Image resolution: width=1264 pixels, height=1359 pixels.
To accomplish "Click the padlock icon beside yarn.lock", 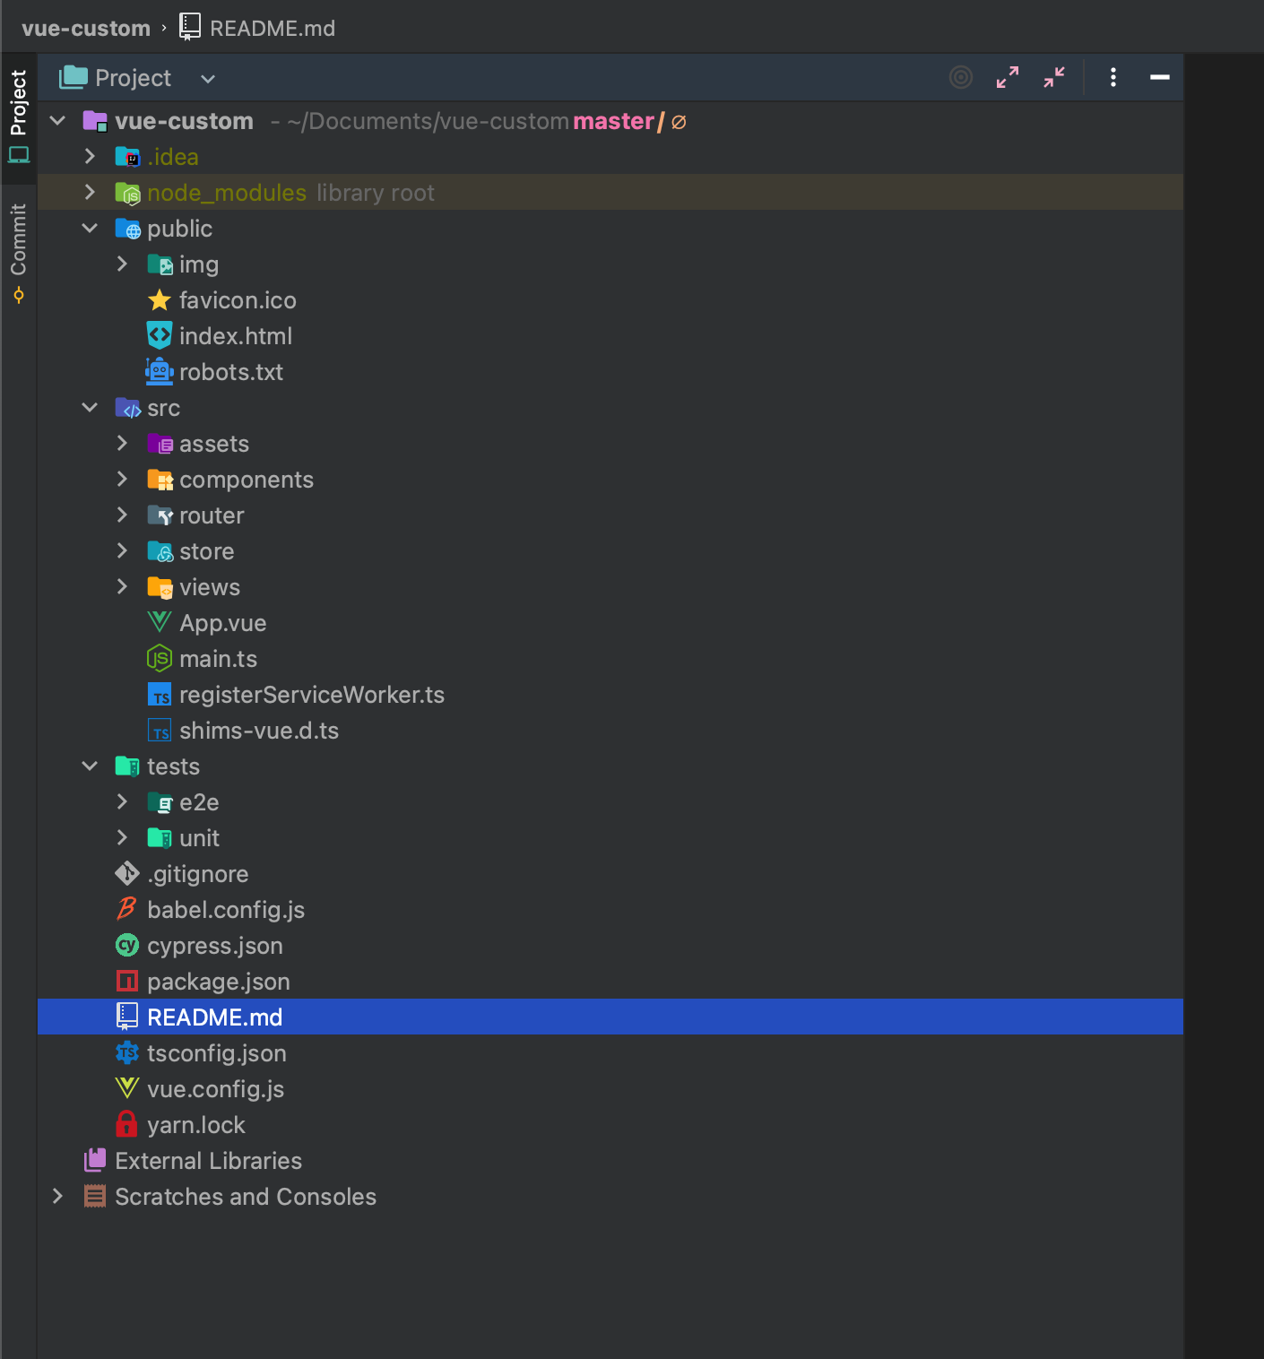I will [126, 1124].
